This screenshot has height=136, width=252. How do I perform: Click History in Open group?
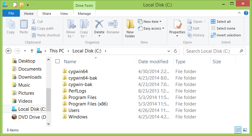click(x=196, y=35)
